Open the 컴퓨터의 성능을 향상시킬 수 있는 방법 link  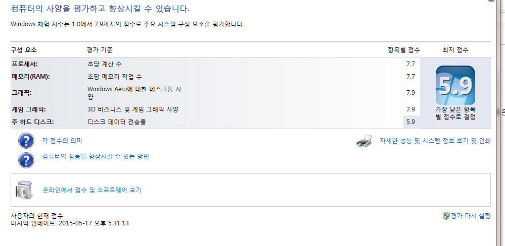(x=96, y=157)
